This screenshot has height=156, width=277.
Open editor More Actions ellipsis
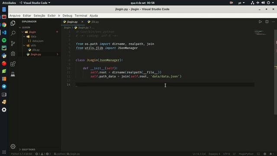pos(273,22)
